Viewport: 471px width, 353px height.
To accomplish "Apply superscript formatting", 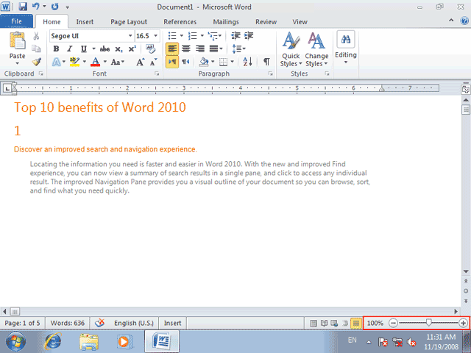I will [x=132, y=49].
